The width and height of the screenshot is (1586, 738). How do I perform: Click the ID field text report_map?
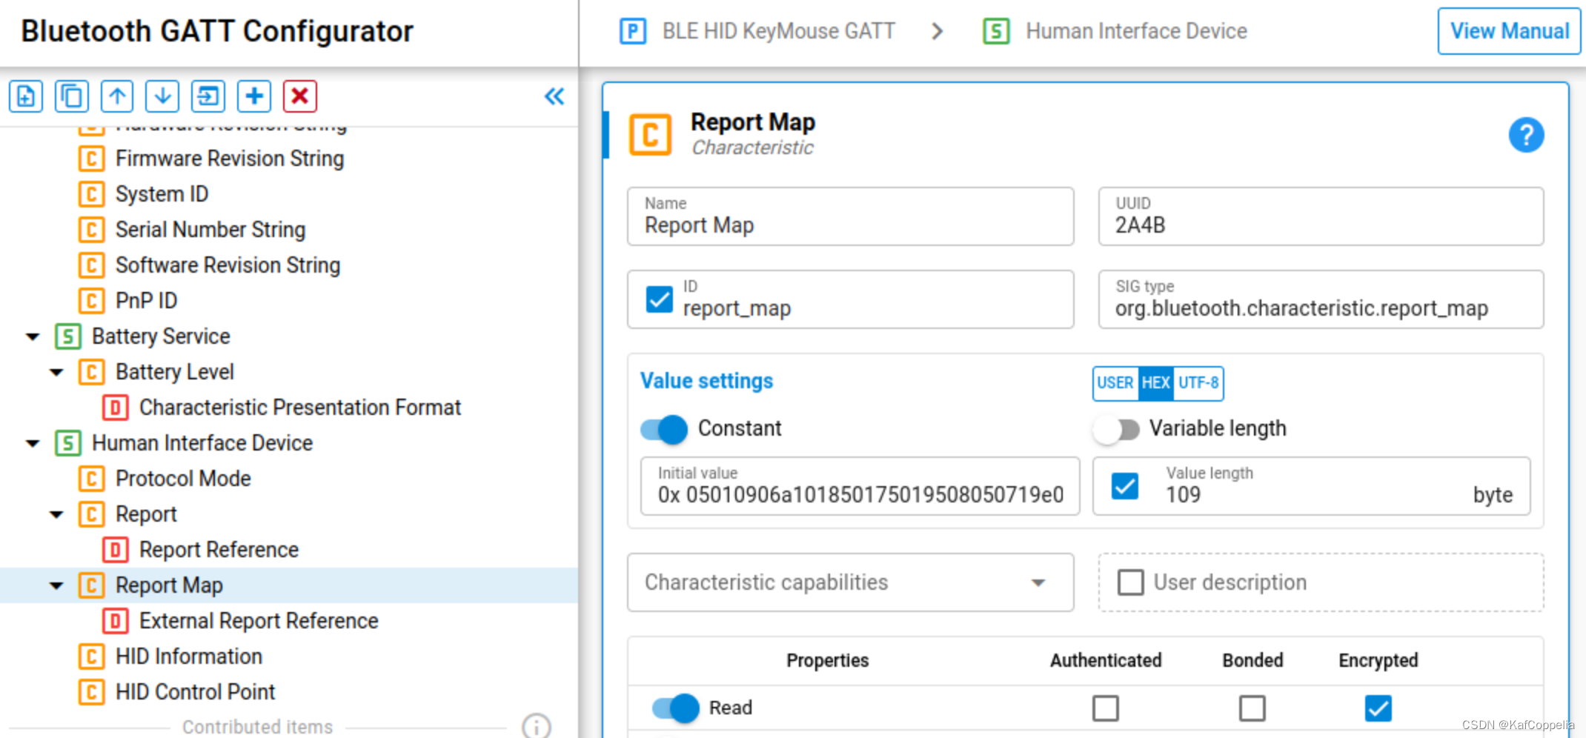click(x=737, y=308)
